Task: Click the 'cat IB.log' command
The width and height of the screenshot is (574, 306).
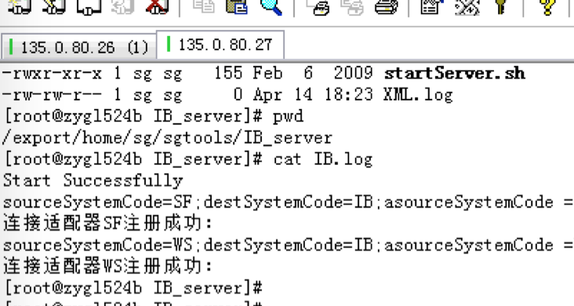Action: [x=323, y=159]
